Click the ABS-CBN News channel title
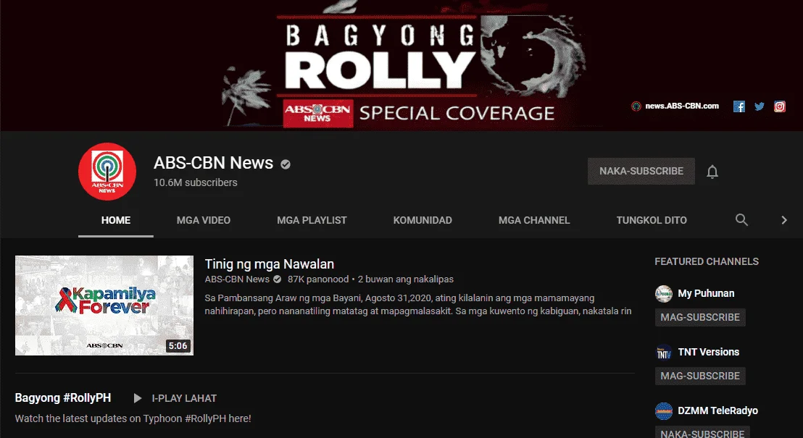 point(214,163)
